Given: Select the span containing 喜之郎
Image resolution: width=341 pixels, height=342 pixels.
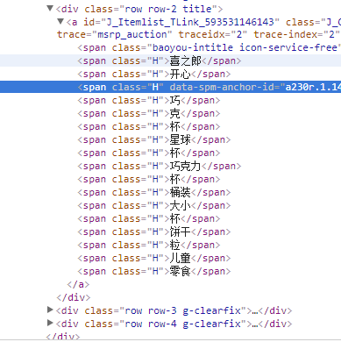Looking at the screenshot, I should coord(160,61).
